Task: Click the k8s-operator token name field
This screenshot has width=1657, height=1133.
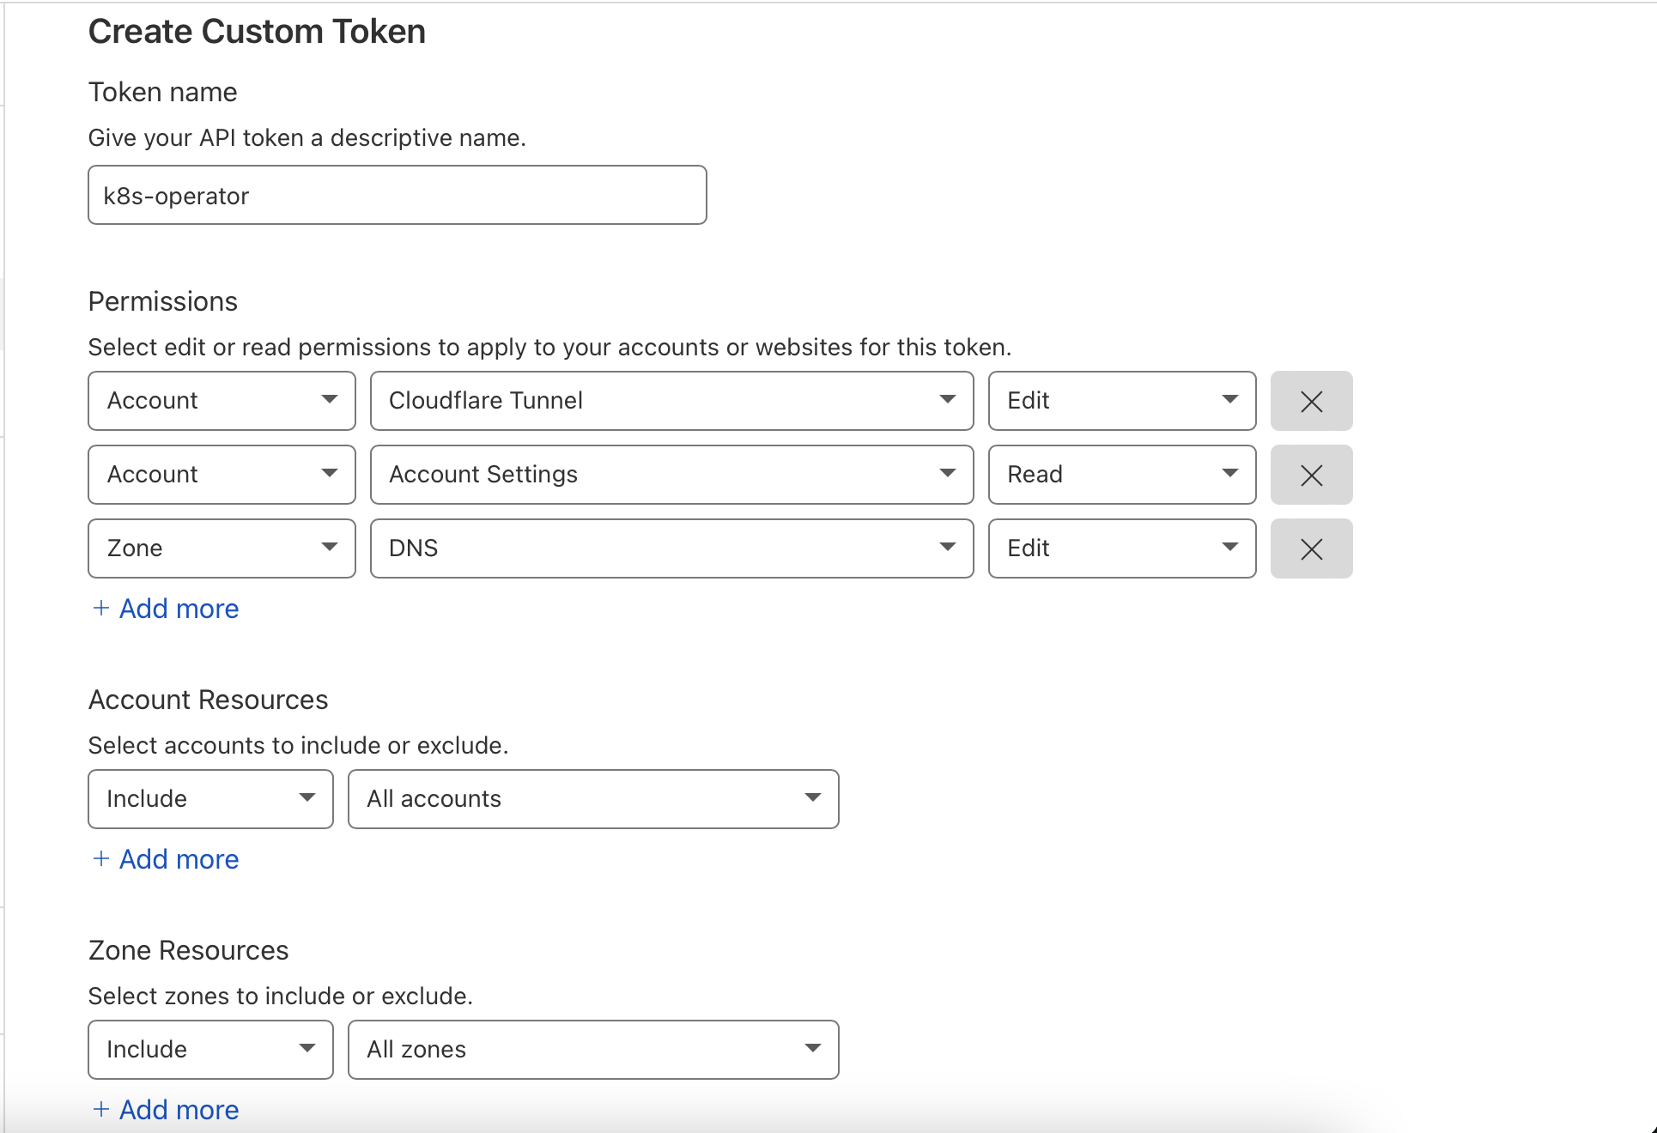Action: 397,195
